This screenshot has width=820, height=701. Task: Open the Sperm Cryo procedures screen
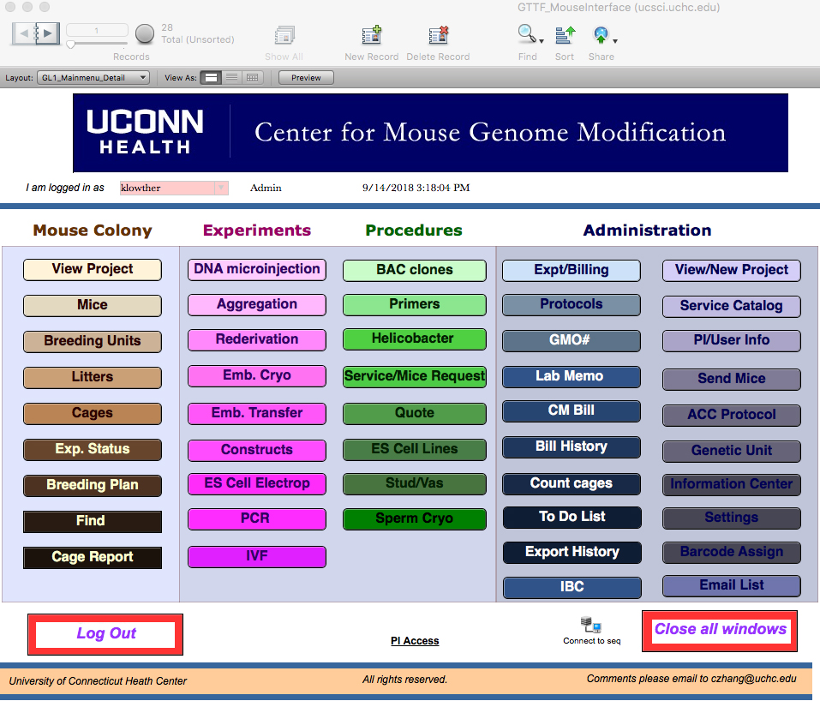(414, 518)
